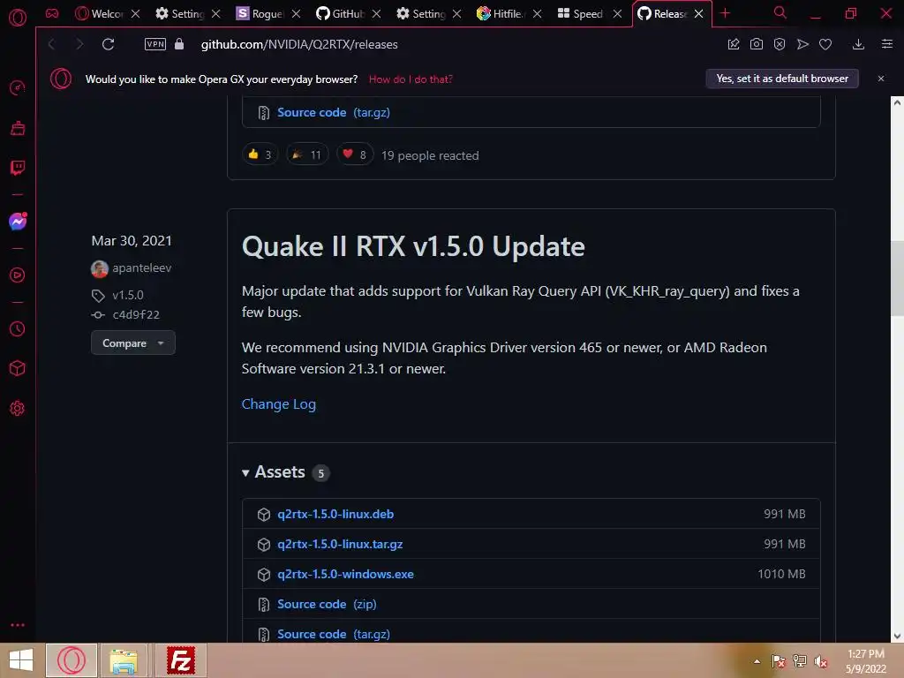
Task: Open apanteleev author profile
Action: 141,268
